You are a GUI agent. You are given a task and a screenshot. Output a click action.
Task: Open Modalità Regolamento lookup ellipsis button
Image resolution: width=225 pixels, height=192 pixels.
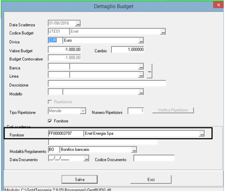pyautogui.click(x=134, y=150)
